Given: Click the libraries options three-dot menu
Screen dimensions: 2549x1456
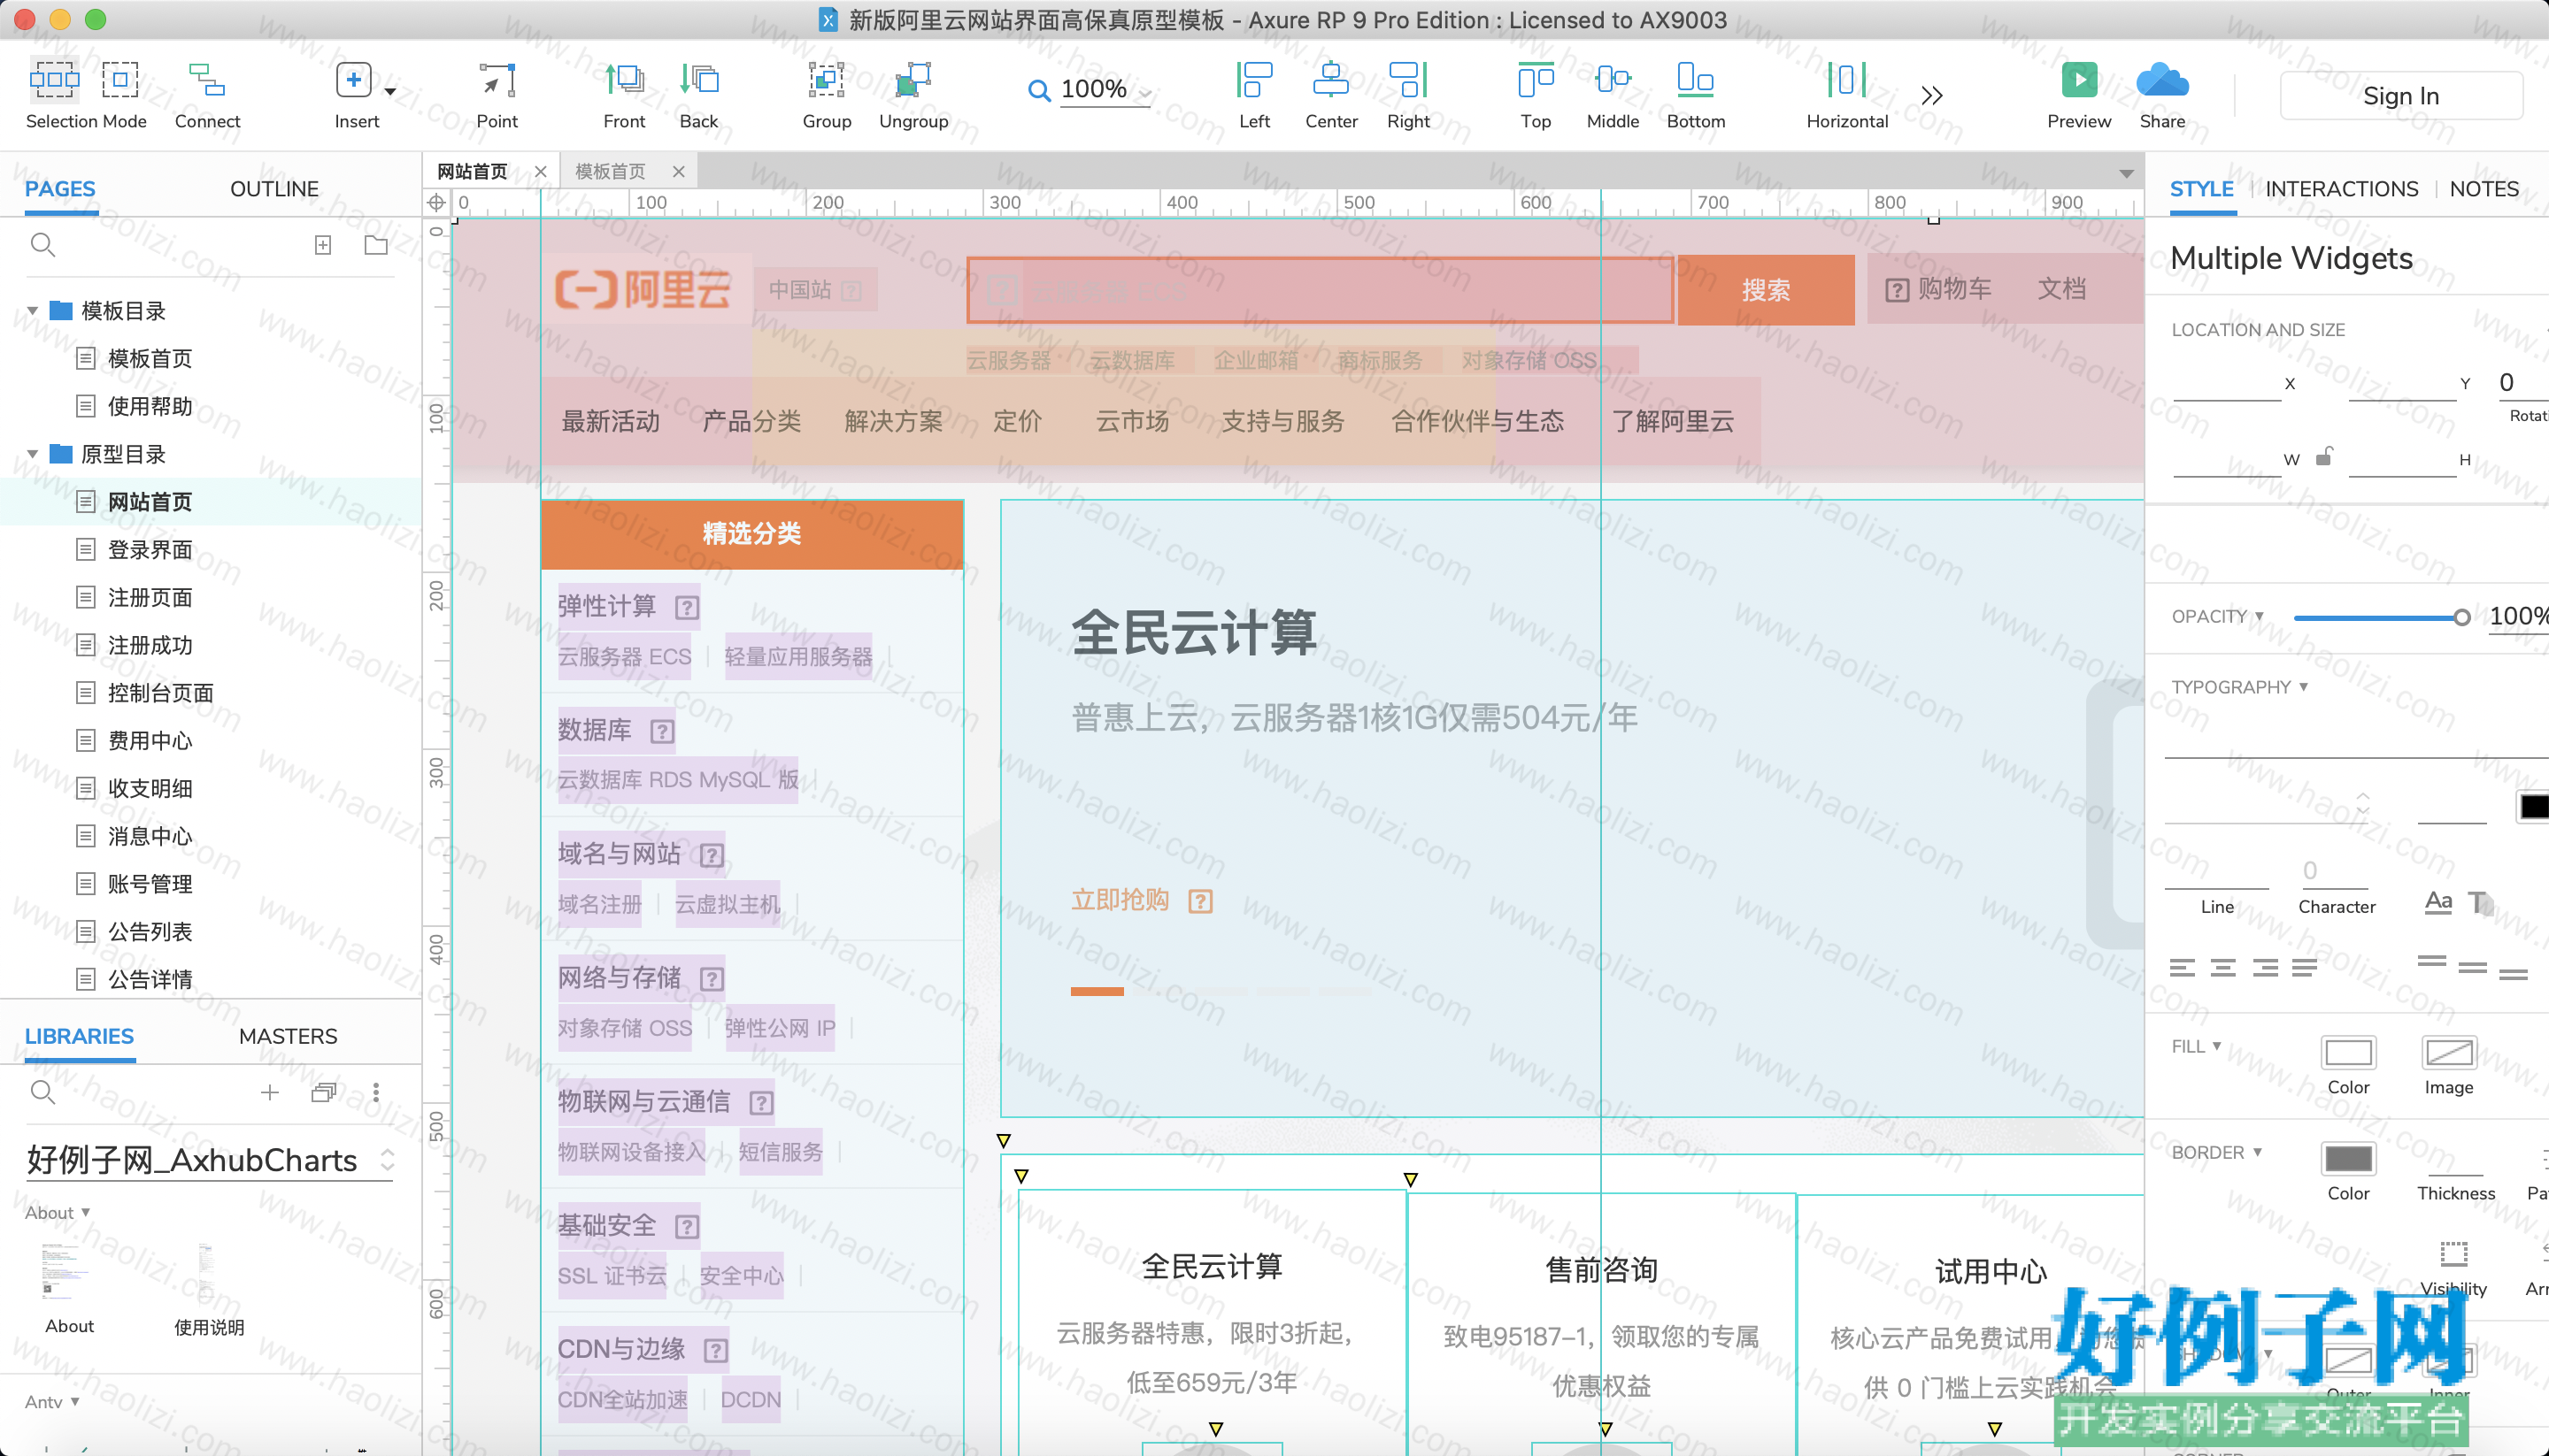Looking at the screenshot, I should point(376,1092).
